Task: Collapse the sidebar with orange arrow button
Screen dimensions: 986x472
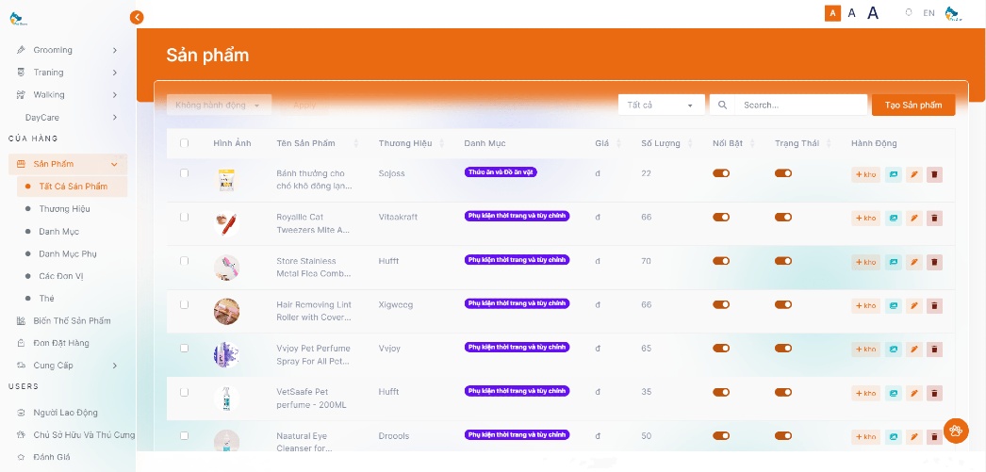Action: (x=137, y=17)
